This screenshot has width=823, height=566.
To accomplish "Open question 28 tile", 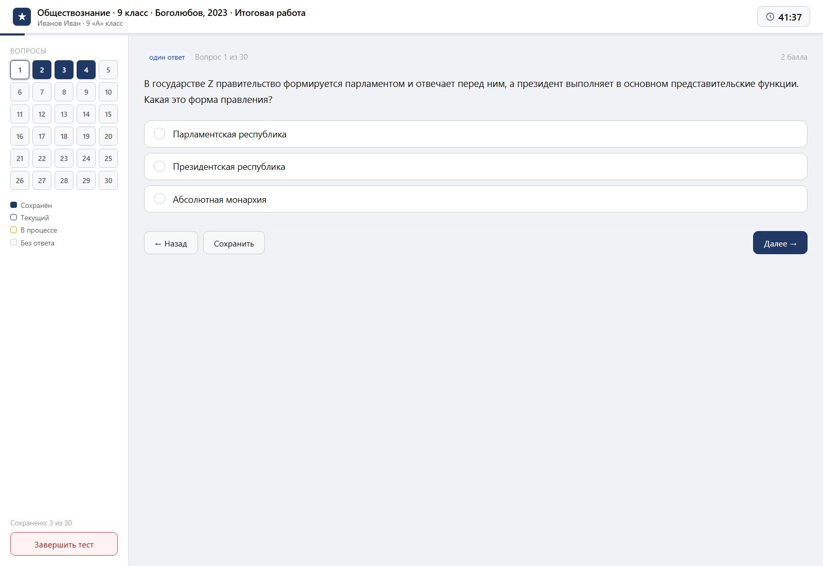I will [64, 181].
